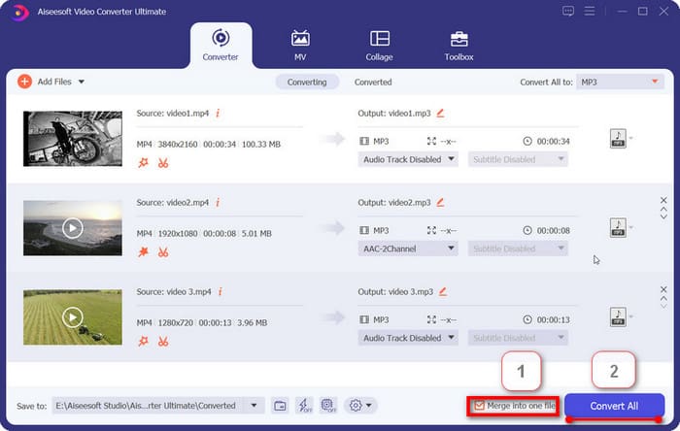680x431 pixels.
Task: Click the 1920x1080 resolution text
Action: (x=178, y=234)
